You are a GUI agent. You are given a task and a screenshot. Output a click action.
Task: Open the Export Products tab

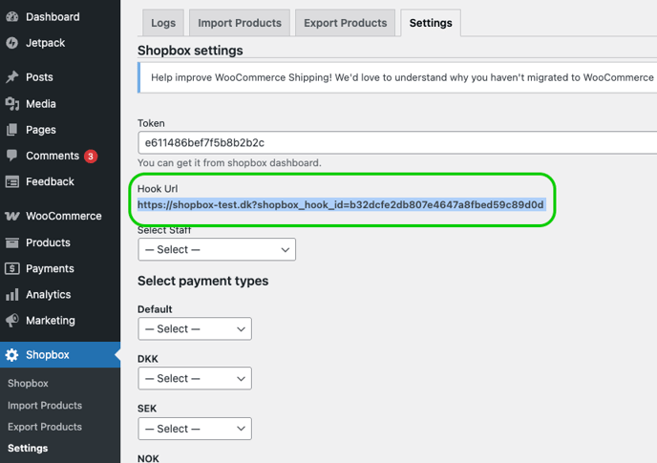(345, 23)
